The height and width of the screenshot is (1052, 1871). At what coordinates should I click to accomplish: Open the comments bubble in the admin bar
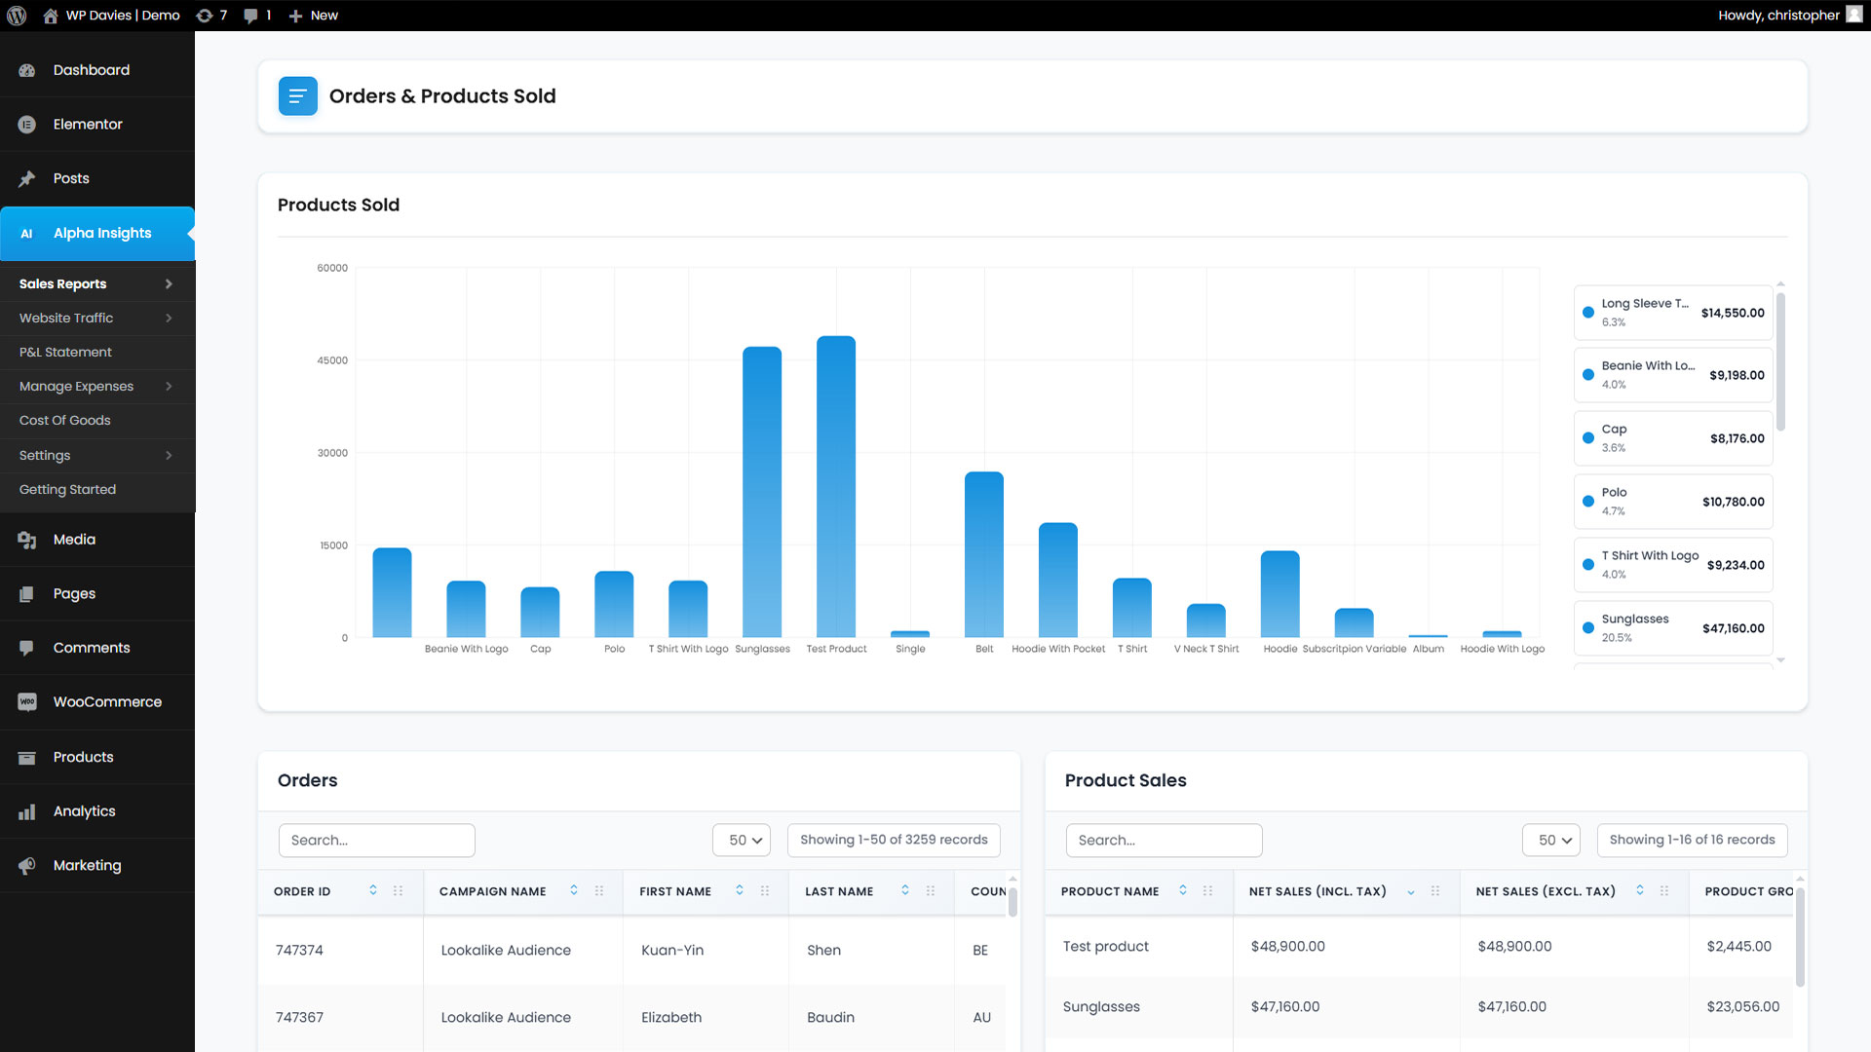click(x=251, y=16)
